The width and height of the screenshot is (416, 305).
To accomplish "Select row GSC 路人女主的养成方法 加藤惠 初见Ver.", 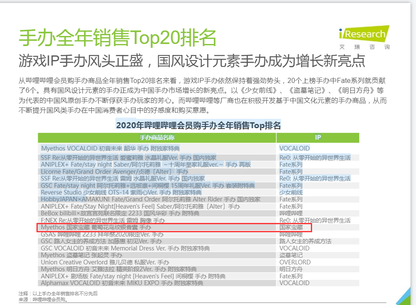I will (198, 241).
